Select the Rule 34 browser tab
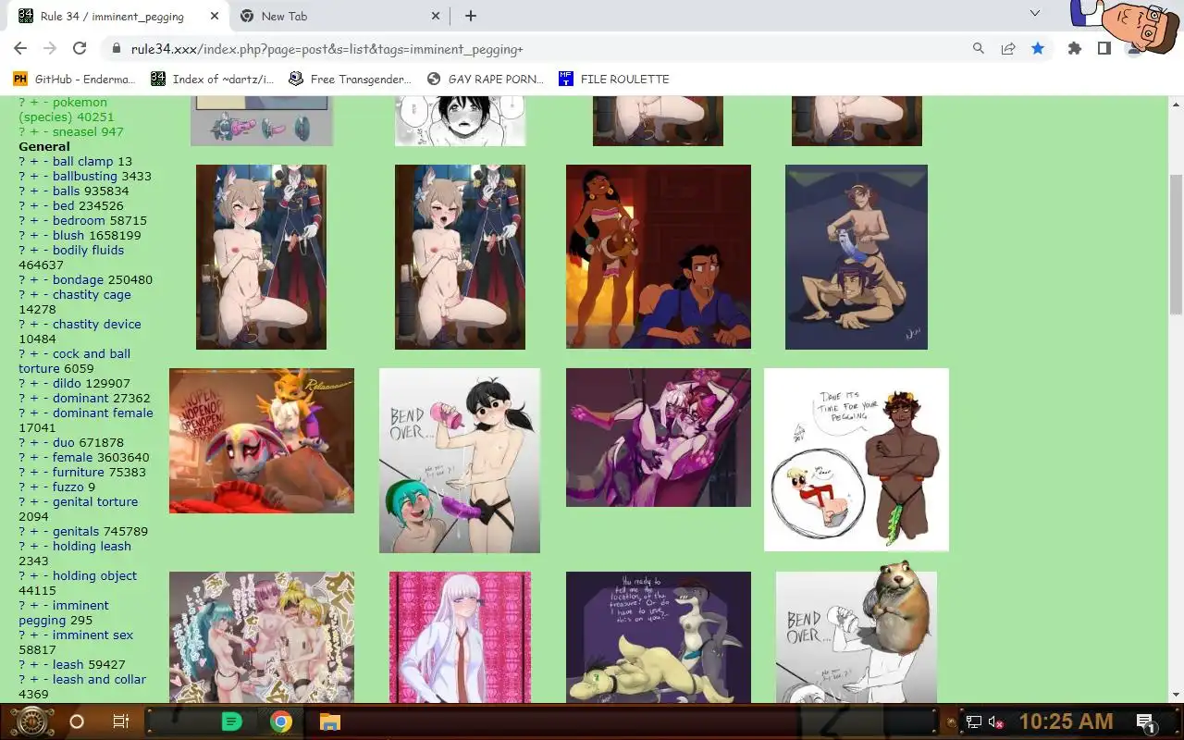Image resolution: width=1184 pixels, height=740 pixels. [x=117, y=16]
